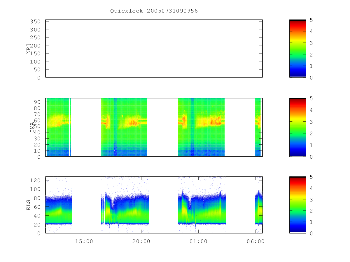This screenshot has height=262, width=350.
Task: Select the IMA axis label
Action: click(32, 128)
